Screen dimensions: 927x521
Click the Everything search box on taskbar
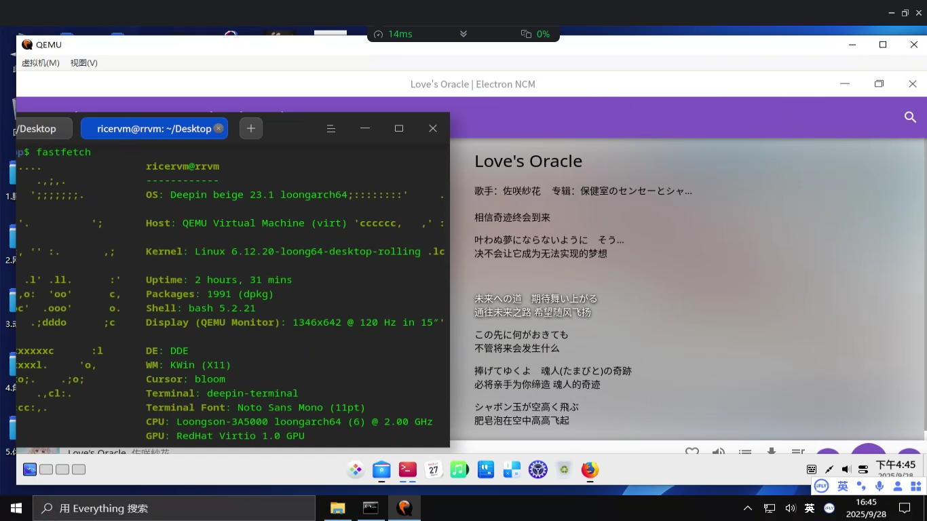tap(174, 508)
